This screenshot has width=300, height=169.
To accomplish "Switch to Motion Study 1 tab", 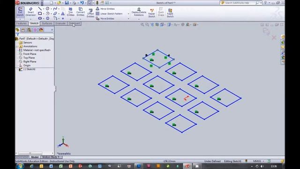I will (51, 157).
